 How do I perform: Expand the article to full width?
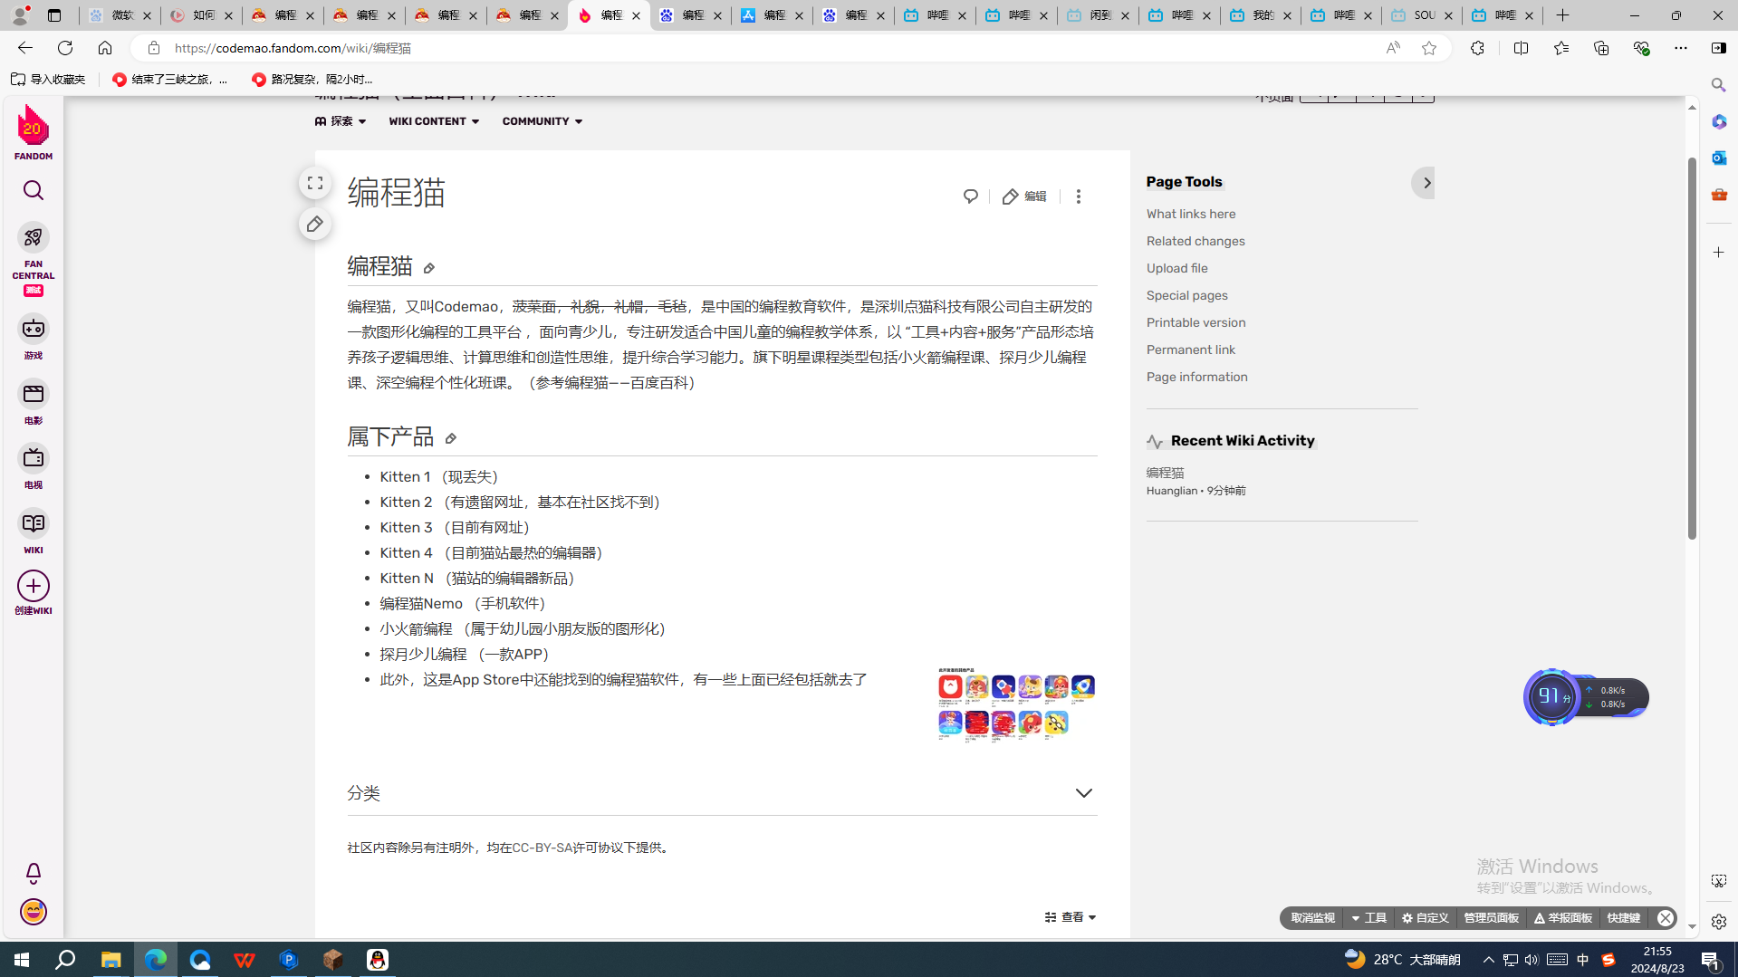(x=315, y=183)
